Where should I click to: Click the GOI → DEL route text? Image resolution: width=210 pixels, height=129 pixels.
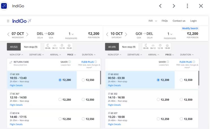click(x=144, y=34)
